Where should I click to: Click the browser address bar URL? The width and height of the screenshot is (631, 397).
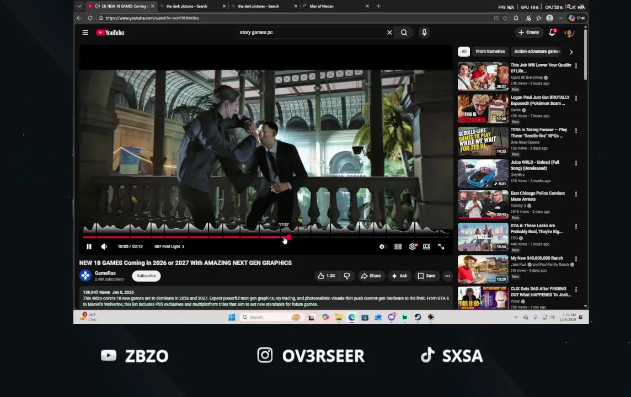click(x=152, y=18)
